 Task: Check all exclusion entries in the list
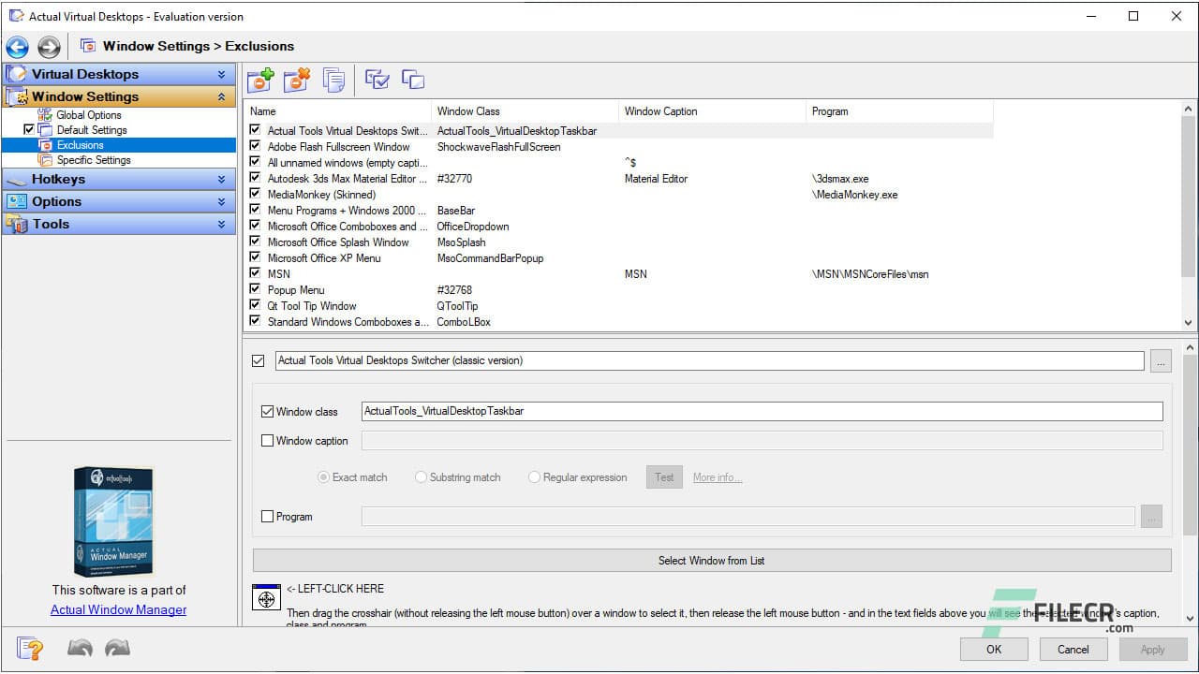377,80
